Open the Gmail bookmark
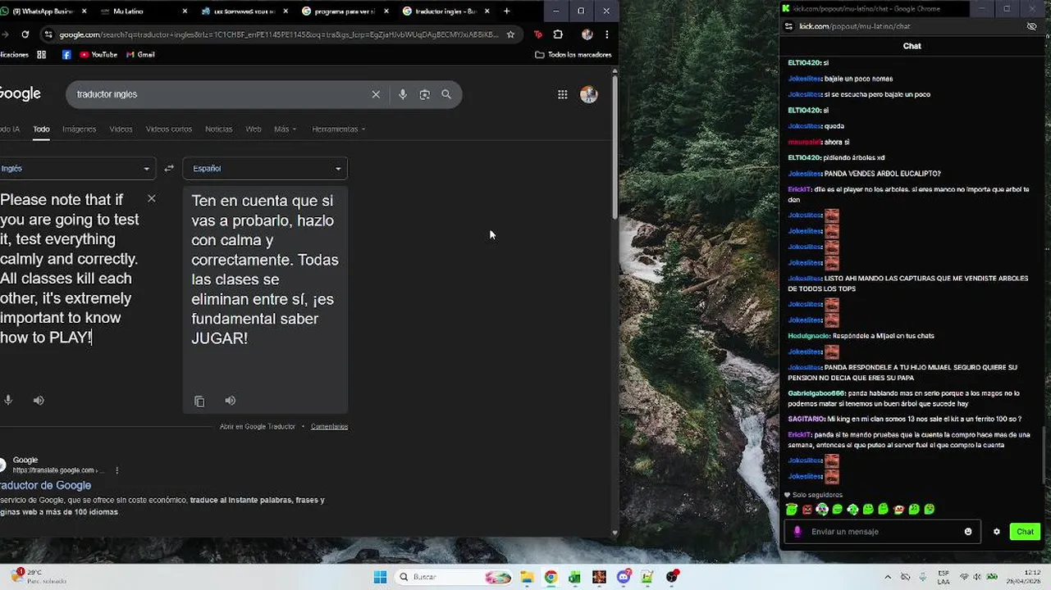This screenshot has width=1051, height=590. [141, 55]
